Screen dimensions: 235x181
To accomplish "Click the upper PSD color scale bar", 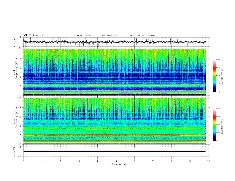I will pyautogui.click(x=215, y=76).
